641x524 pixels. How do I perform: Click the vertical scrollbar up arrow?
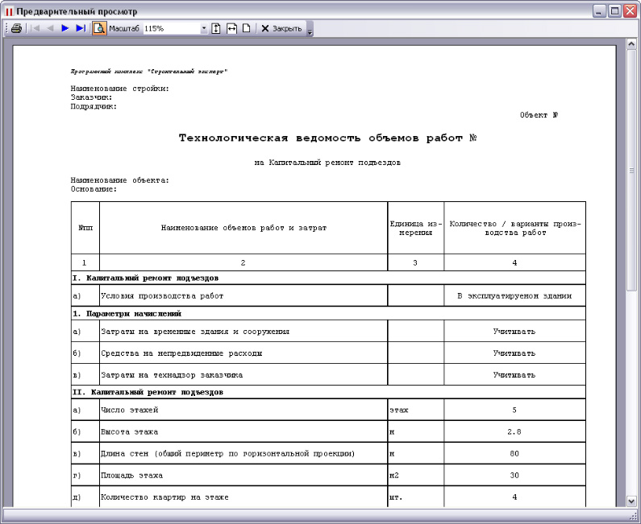click(631, 44)
